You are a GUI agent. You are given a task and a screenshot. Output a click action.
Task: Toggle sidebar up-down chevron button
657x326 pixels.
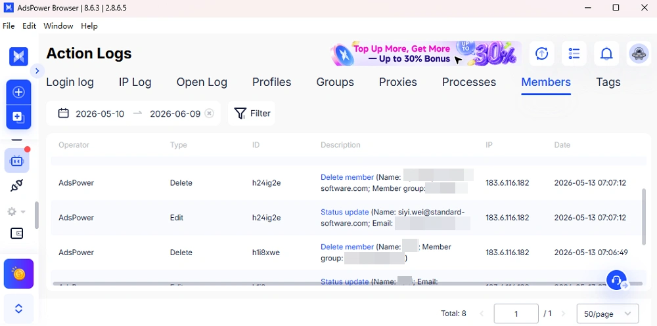(18, 309)
